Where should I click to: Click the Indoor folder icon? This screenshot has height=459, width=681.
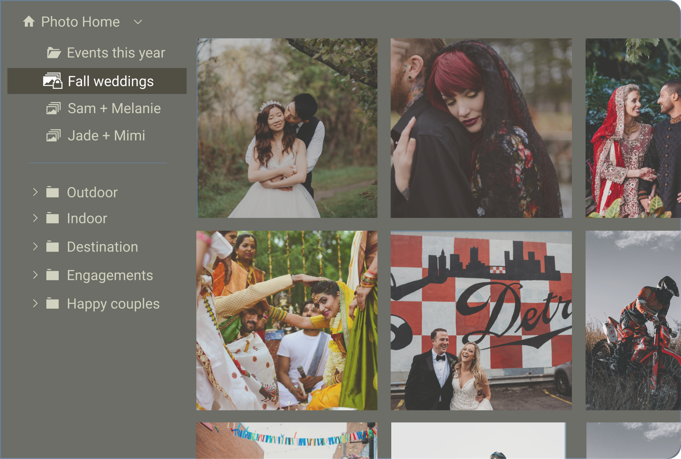(52, 218)
